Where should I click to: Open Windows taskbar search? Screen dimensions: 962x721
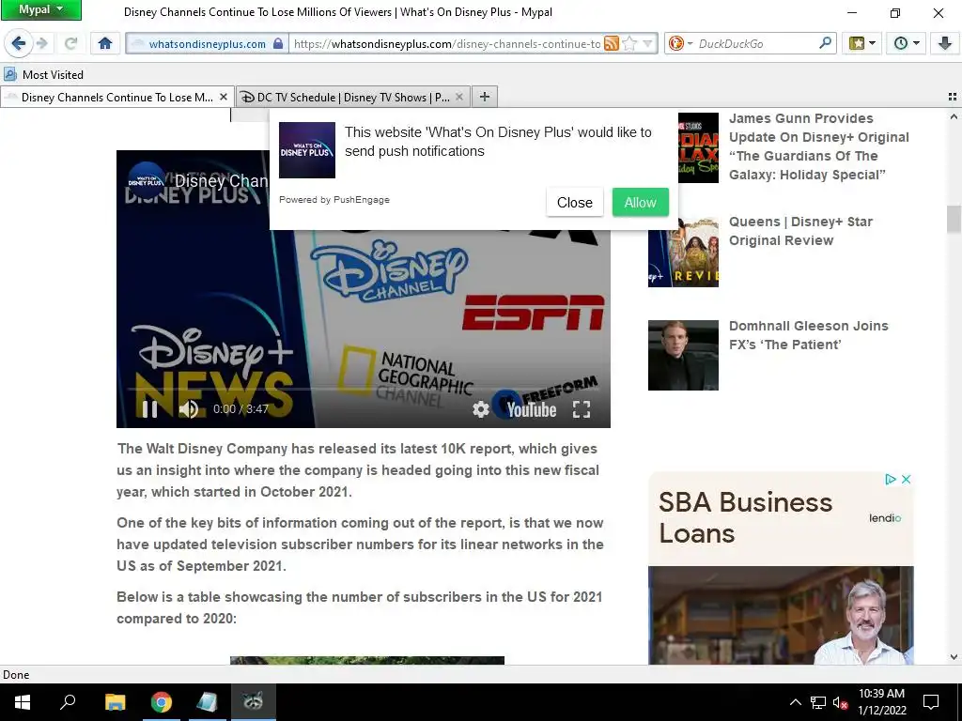68,702
